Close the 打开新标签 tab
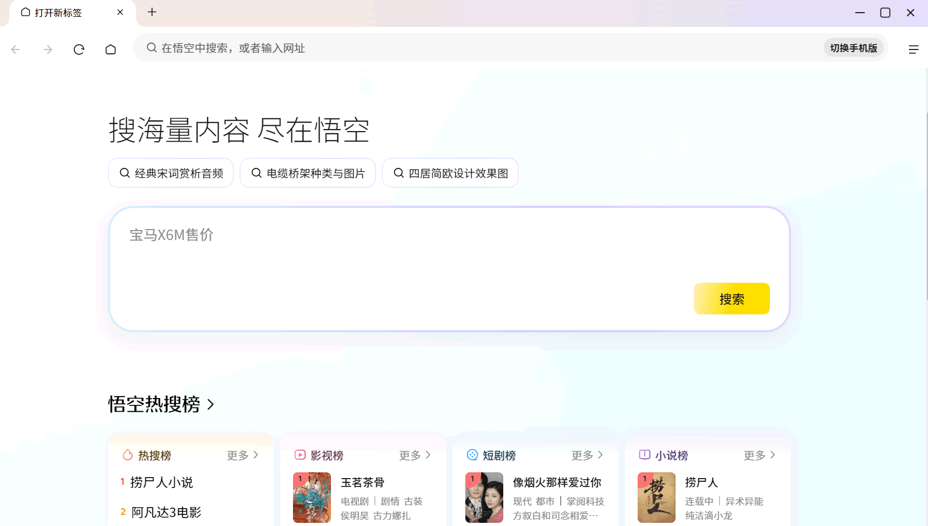This screenshot has height=526, width=928. coord(120,12)
